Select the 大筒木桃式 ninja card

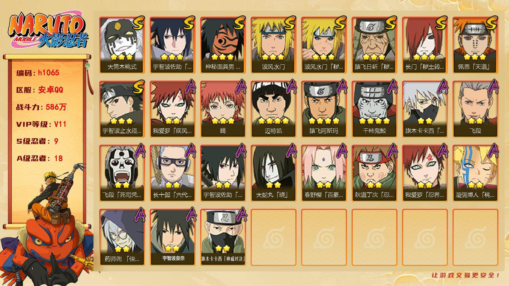tap(122, 45)
